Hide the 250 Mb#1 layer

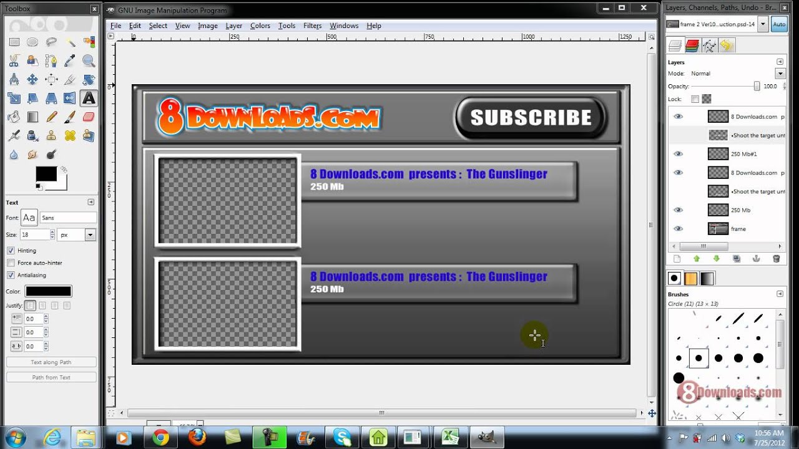coord(678,154)
